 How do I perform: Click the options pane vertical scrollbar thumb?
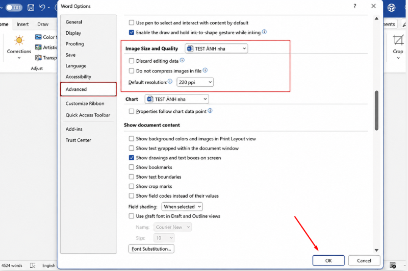(x=376, y=110)
